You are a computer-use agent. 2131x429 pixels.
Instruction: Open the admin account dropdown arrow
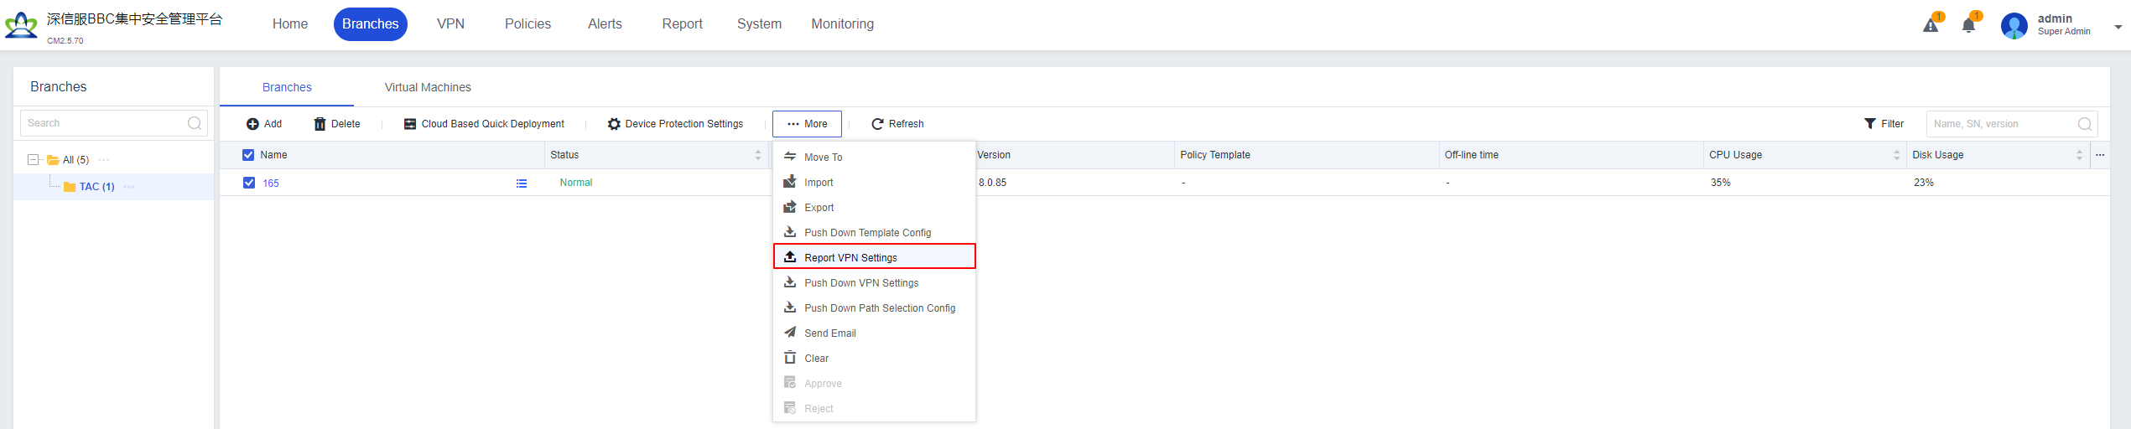2117,27
